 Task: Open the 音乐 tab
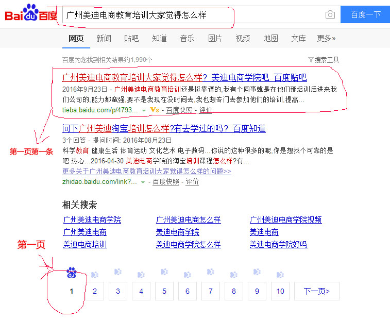click(x=187, y=38)
